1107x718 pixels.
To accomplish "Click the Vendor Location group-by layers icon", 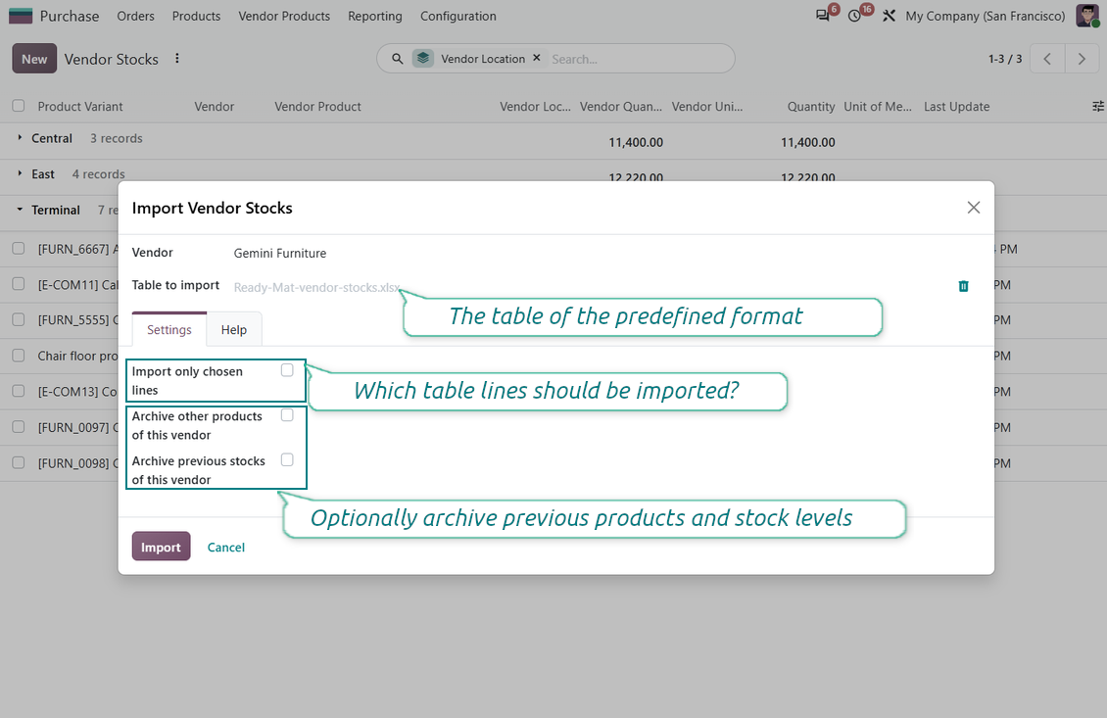I will 423,59.
